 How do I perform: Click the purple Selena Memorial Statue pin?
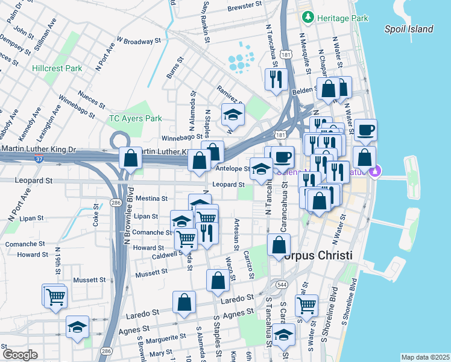pyautogui.click(x=376, y=171)
